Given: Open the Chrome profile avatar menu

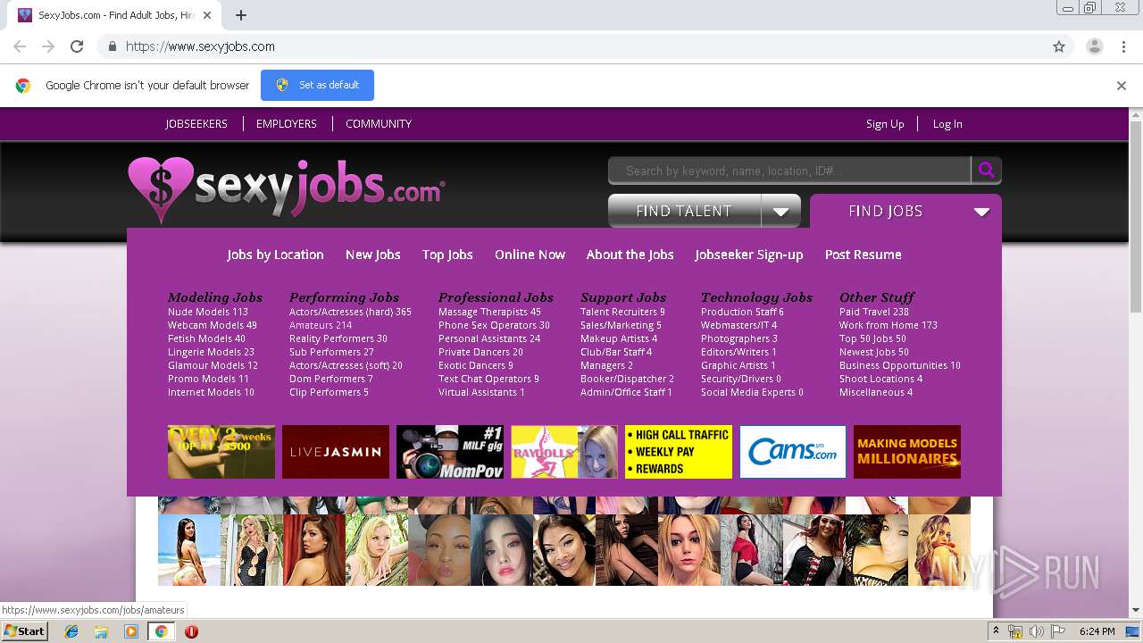Looking at the screenshot, I should click(x=1094, y=46).
